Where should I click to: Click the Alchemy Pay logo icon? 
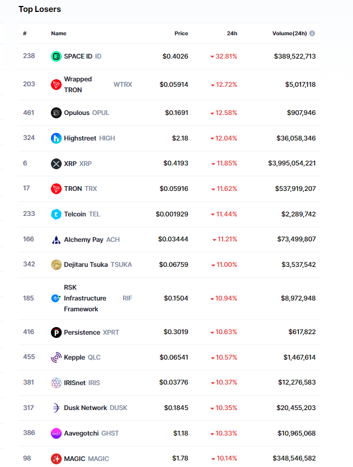coord(56,239)
